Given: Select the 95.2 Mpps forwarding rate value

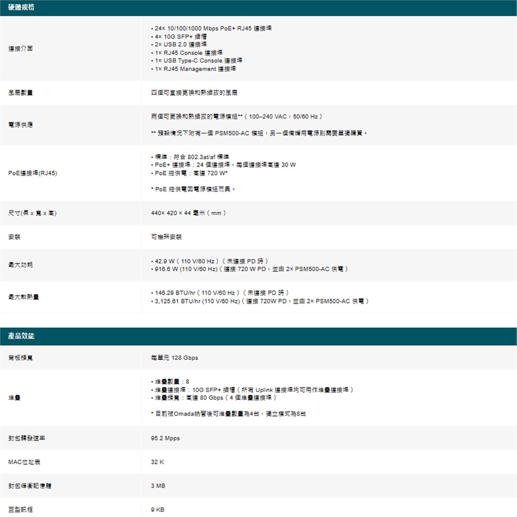Looking at the screenshot, I should [165, 438].
